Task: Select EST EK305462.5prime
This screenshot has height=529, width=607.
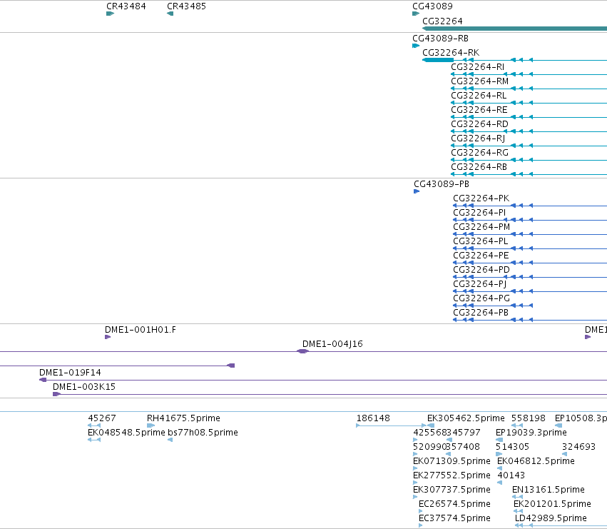Action: pyautogui.click(x=466, y=418)
